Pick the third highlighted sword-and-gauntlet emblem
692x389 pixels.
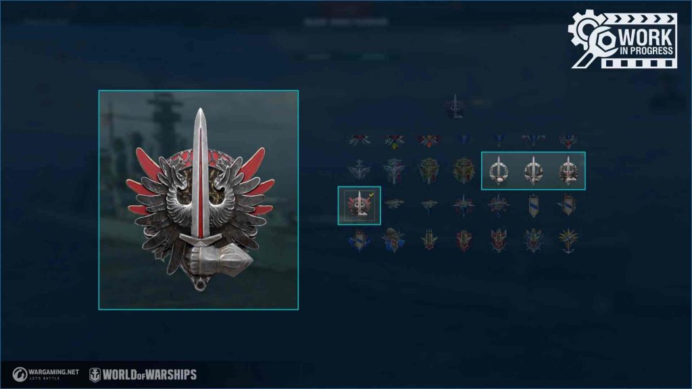[x=568, y=171]
